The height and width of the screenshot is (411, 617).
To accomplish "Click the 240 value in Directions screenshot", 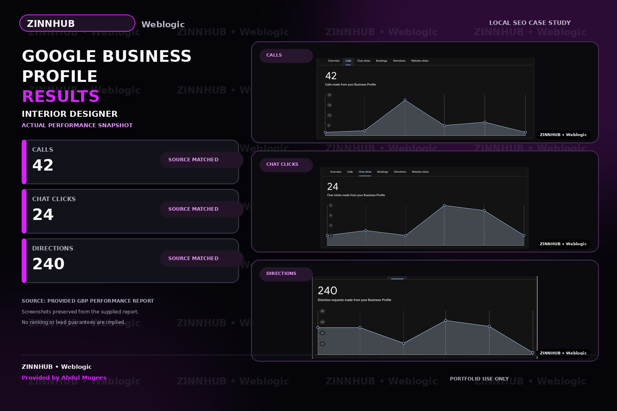I will [327, 291].
